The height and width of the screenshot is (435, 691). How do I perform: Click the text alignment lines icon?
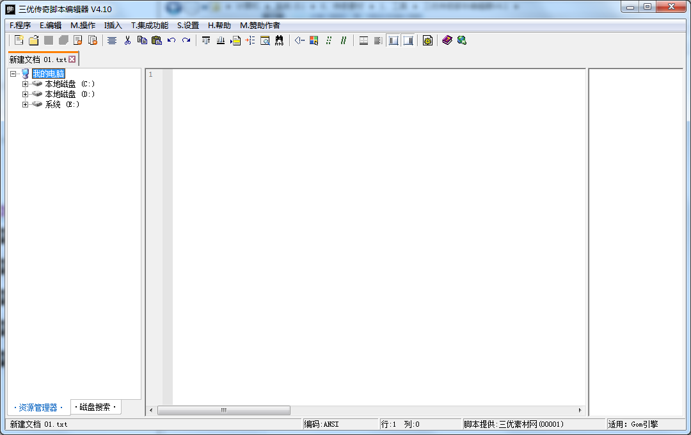coord(112,40)
